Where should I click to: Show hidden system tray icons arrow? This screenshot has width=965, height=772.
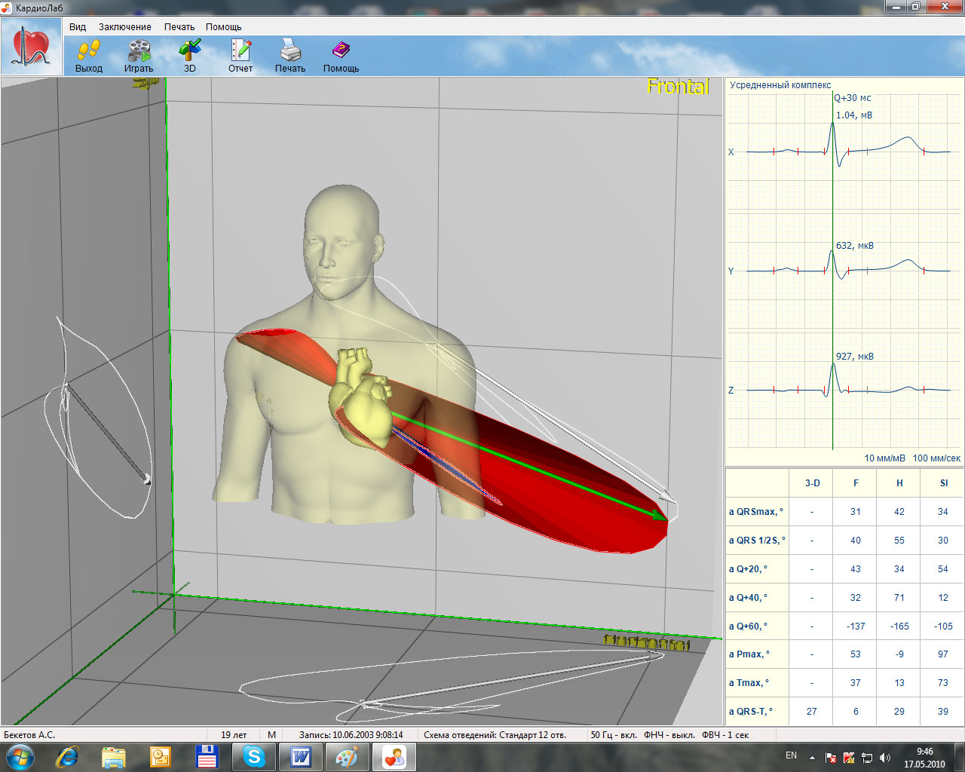(812, 757)
